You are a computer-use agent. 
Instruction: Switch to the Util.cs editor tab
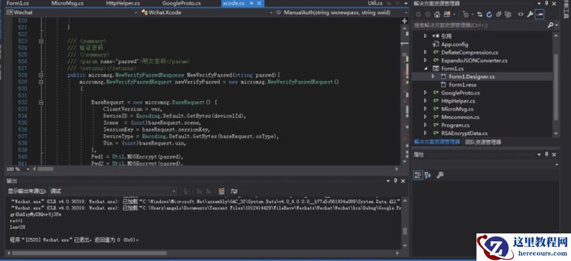(375, 3)
